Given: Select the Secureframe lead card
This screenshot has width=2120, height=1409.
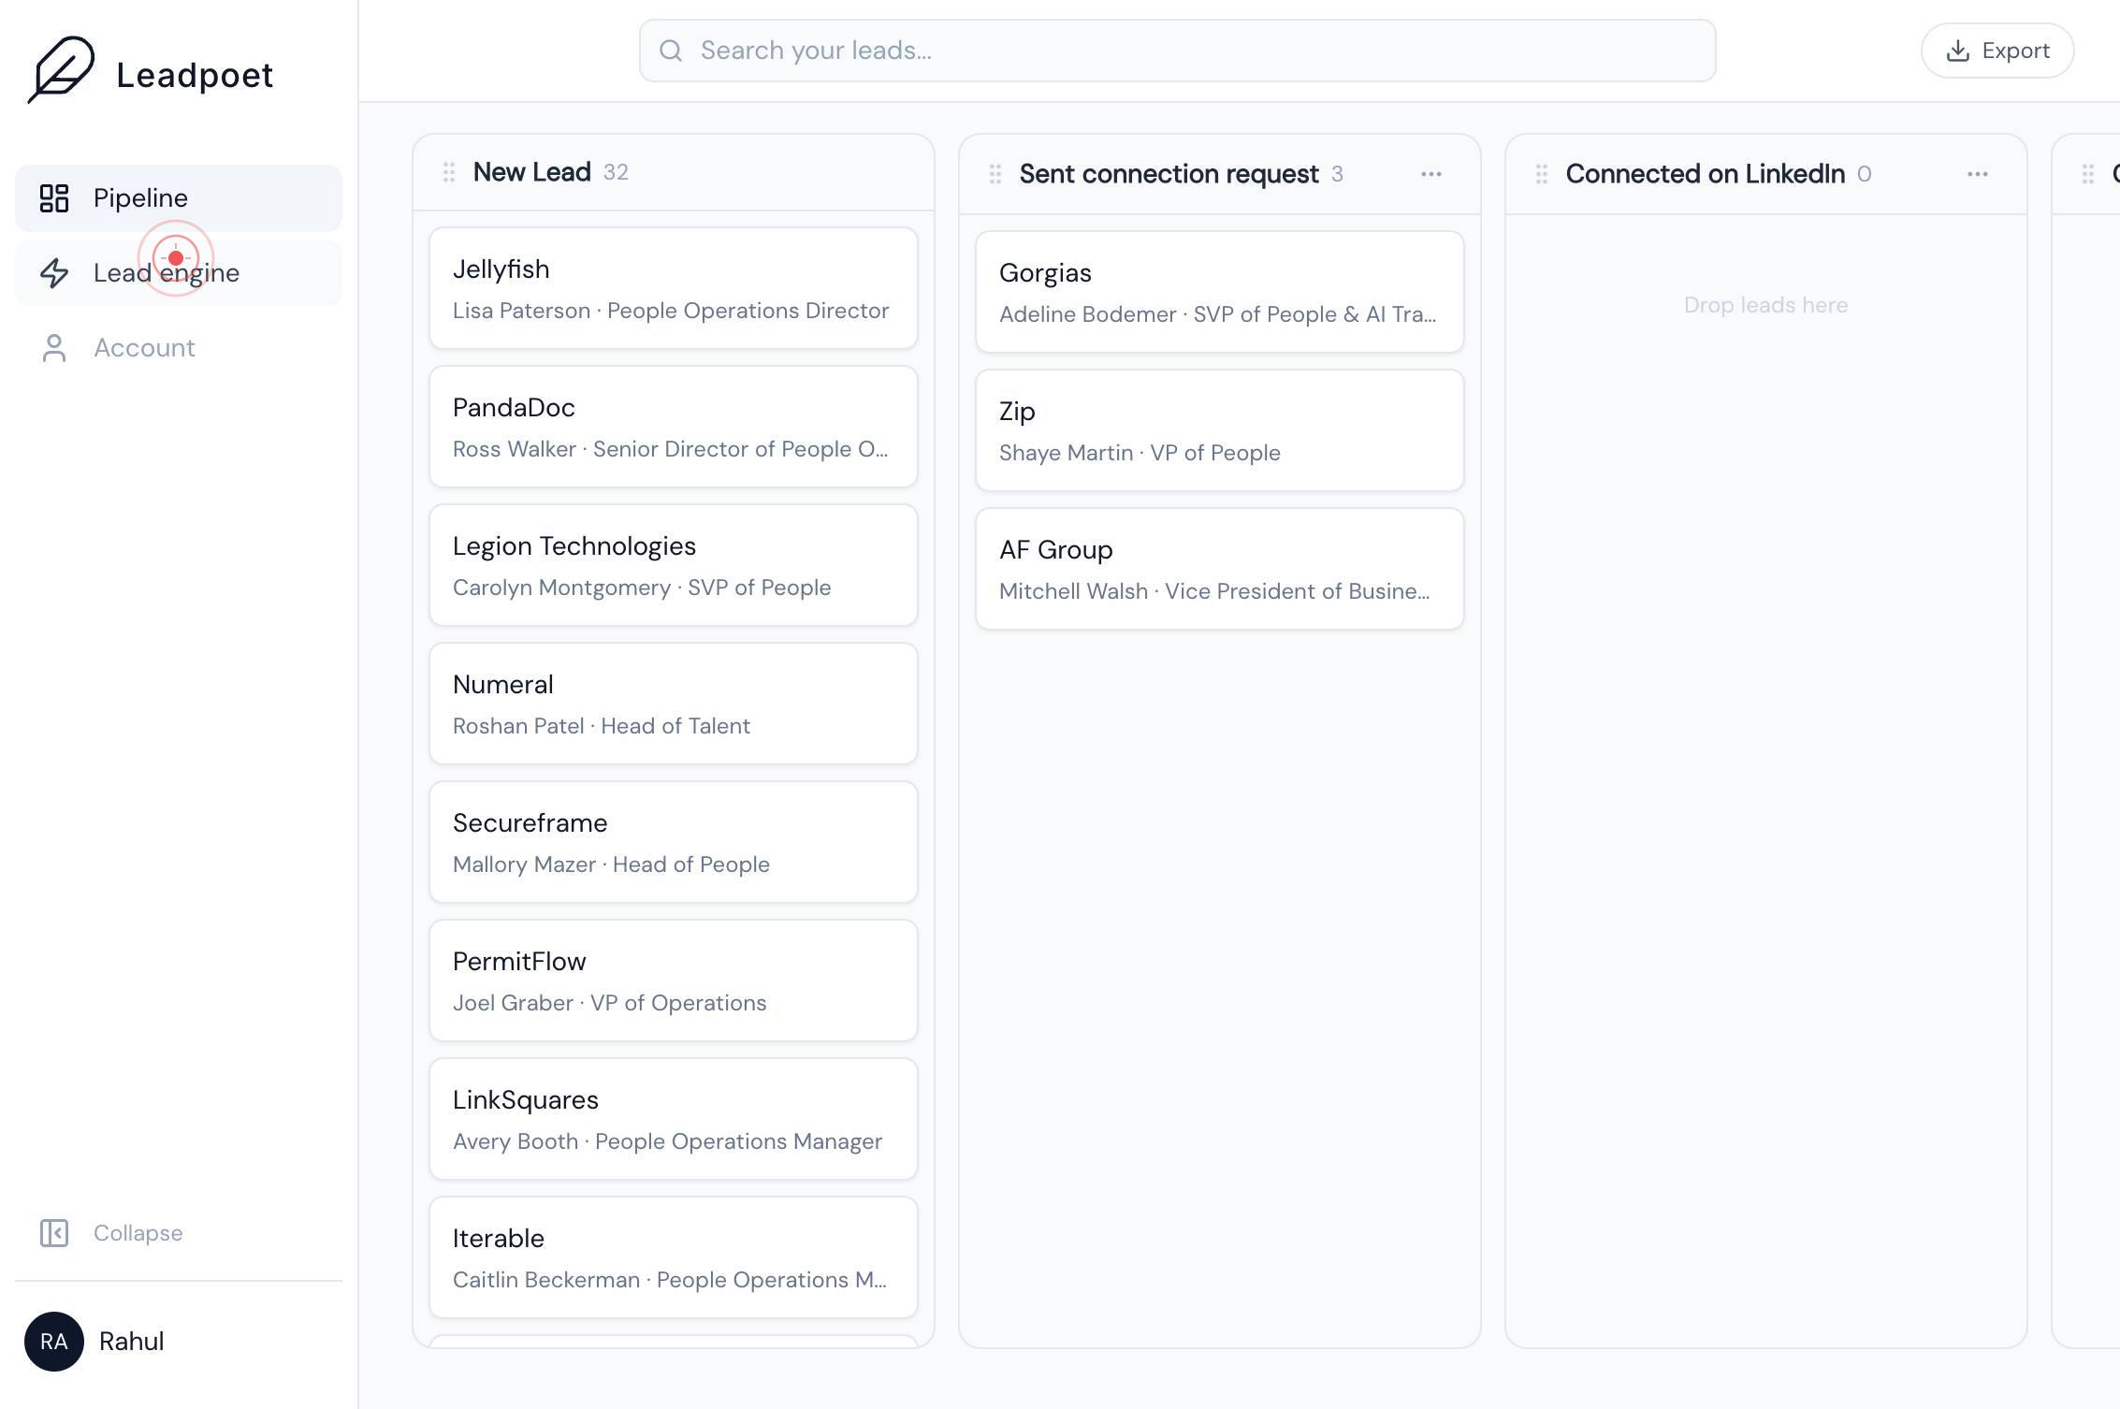Looking at the screenshot, I should [674, 842].
